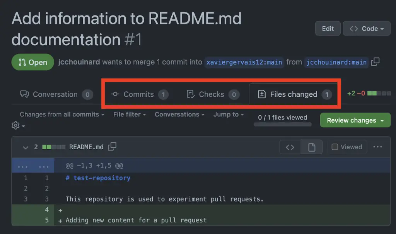Copy the jcchouinard:main branch name
The height and width of the screenshot is (234, 396).
375,61
